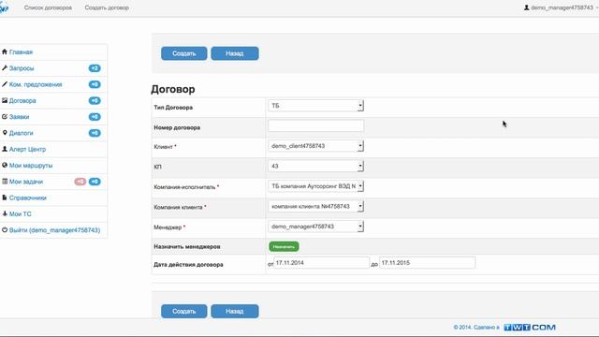
Task: Click the +0 badge on Диалоги
Action: tap(95, 133)
